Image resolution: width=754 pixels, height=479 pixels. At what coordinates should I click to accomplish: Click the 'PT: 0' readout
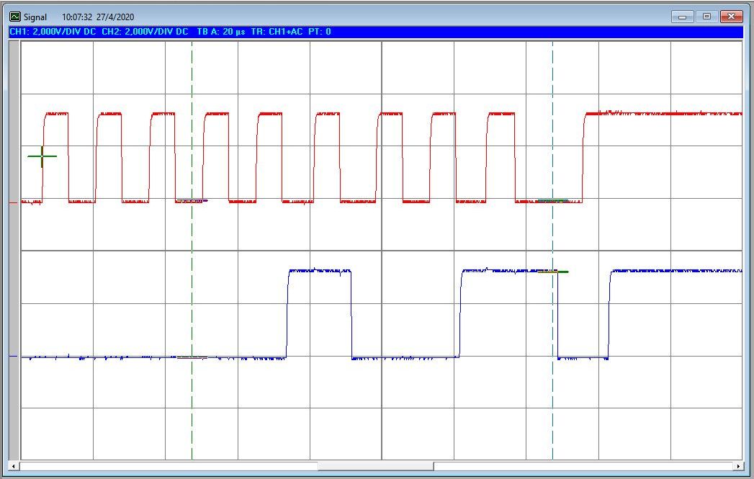(x=320, y=32)
